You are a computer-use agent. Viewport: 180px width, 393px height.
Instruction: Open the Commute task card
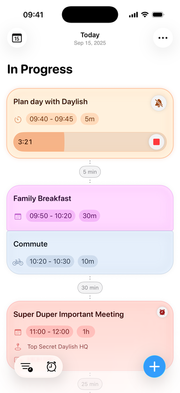90,253
